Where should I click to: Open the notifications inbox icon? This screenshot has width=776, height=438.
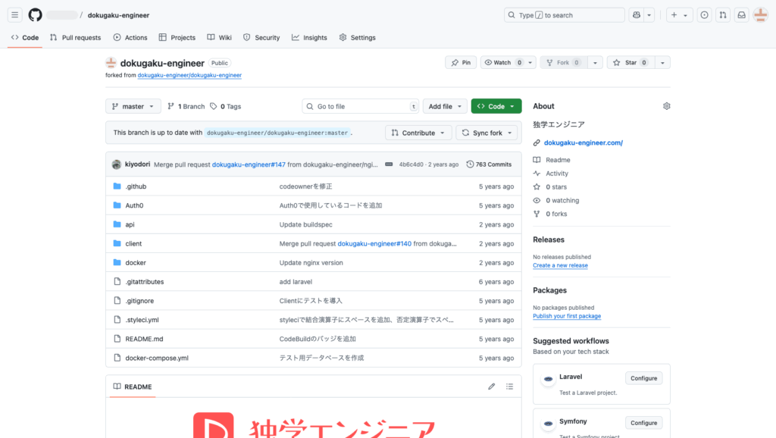pos(742,15)
